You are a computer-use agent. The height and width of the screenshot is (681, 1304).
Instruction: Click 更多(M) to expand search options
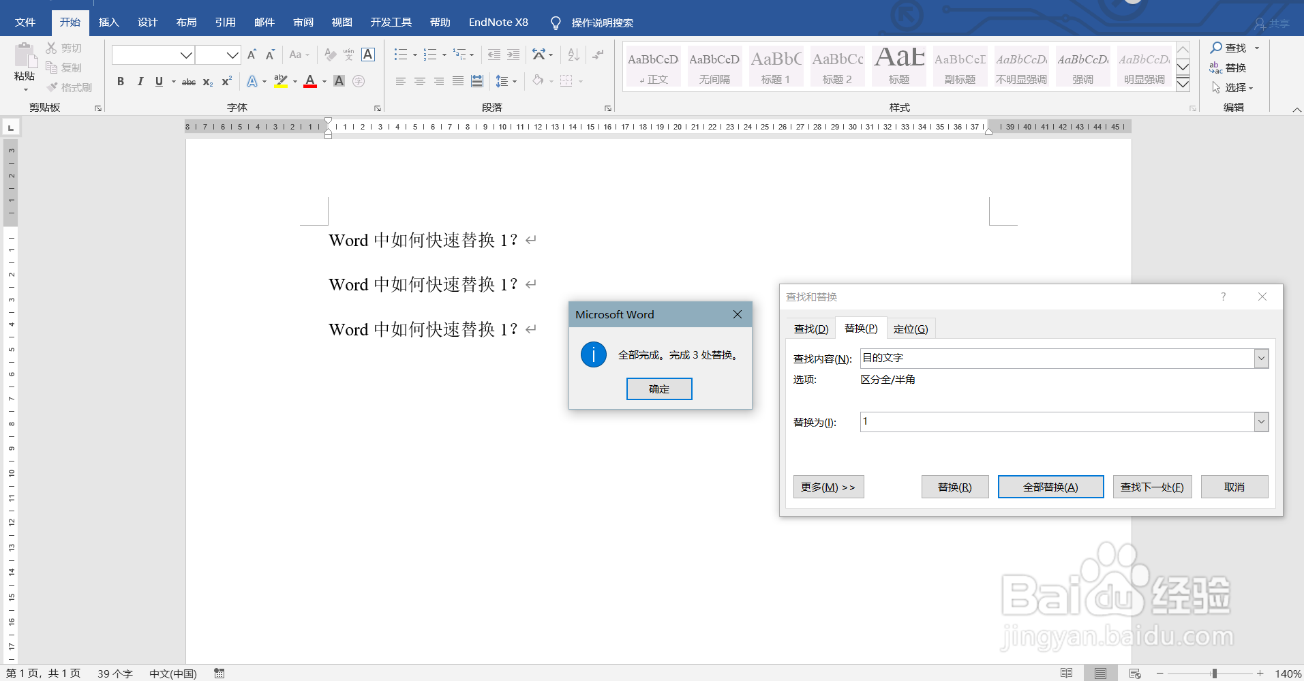(x=828, y=486)
